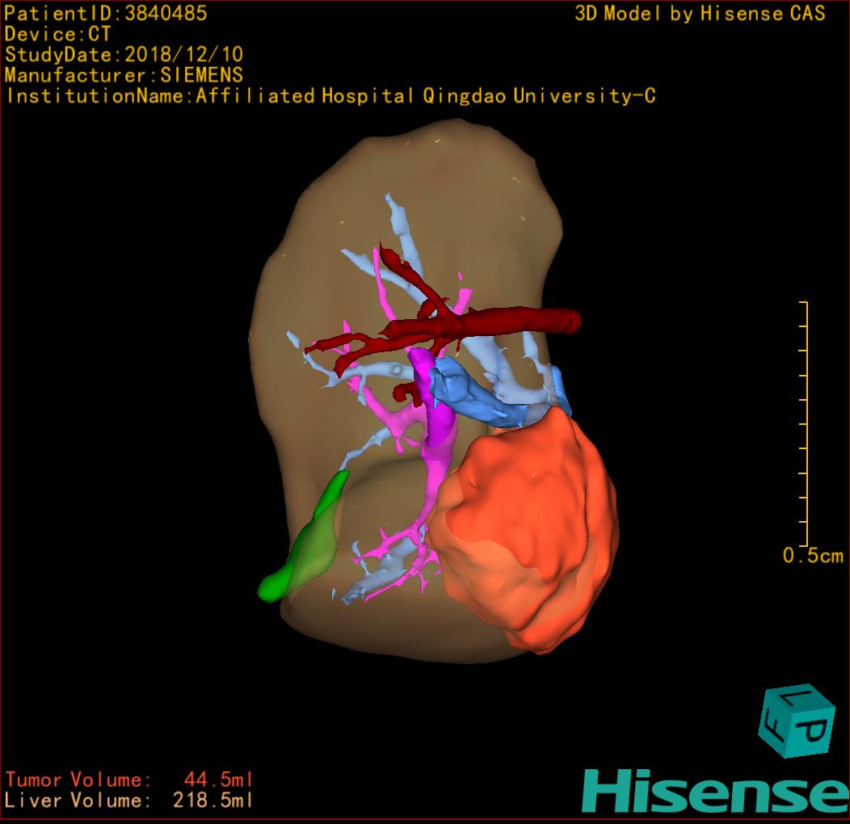This screenshot has height=824, width=850.
Task: Click the StudyDate text line
Action: click(124, 55)
